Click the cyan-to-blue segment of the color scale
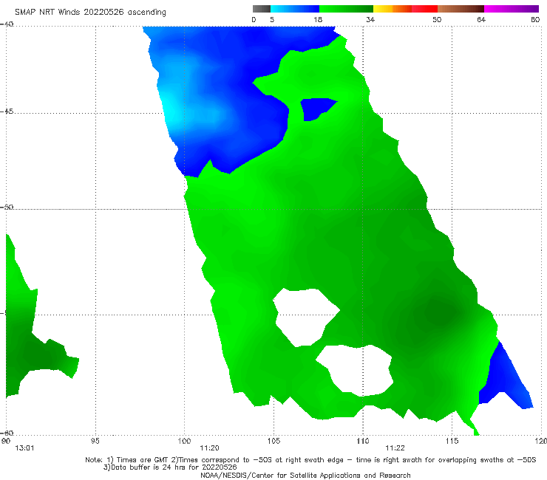This screenshot has height=480, width=547. 295,9
